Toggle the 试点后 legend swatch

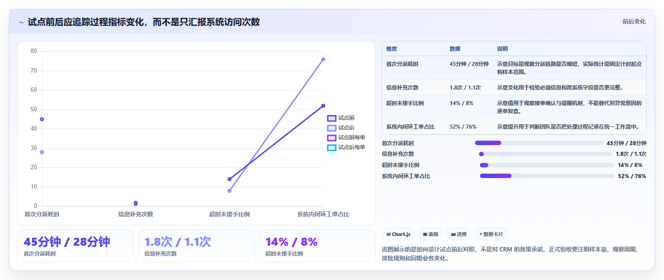332,128
